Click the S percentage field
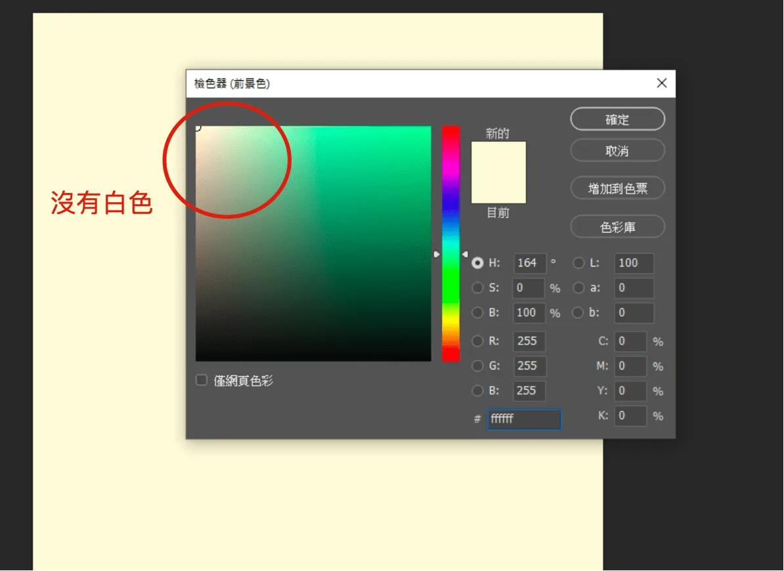The height and width of the screenshot is (571, 784). (x=529, y=287)
